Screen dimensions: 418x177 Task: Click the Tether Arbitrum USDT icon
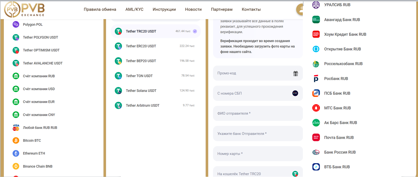tap(118, 105)
